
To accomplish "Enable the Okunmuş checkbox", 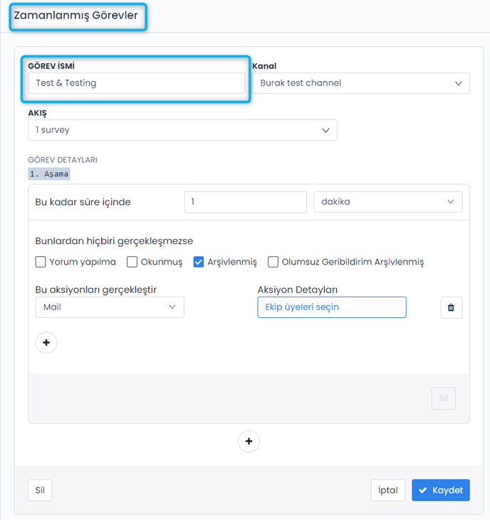I will tap(132, 262).
